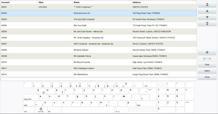Click the Clear button
Screen dimensions: 218x114
point(207,65)
